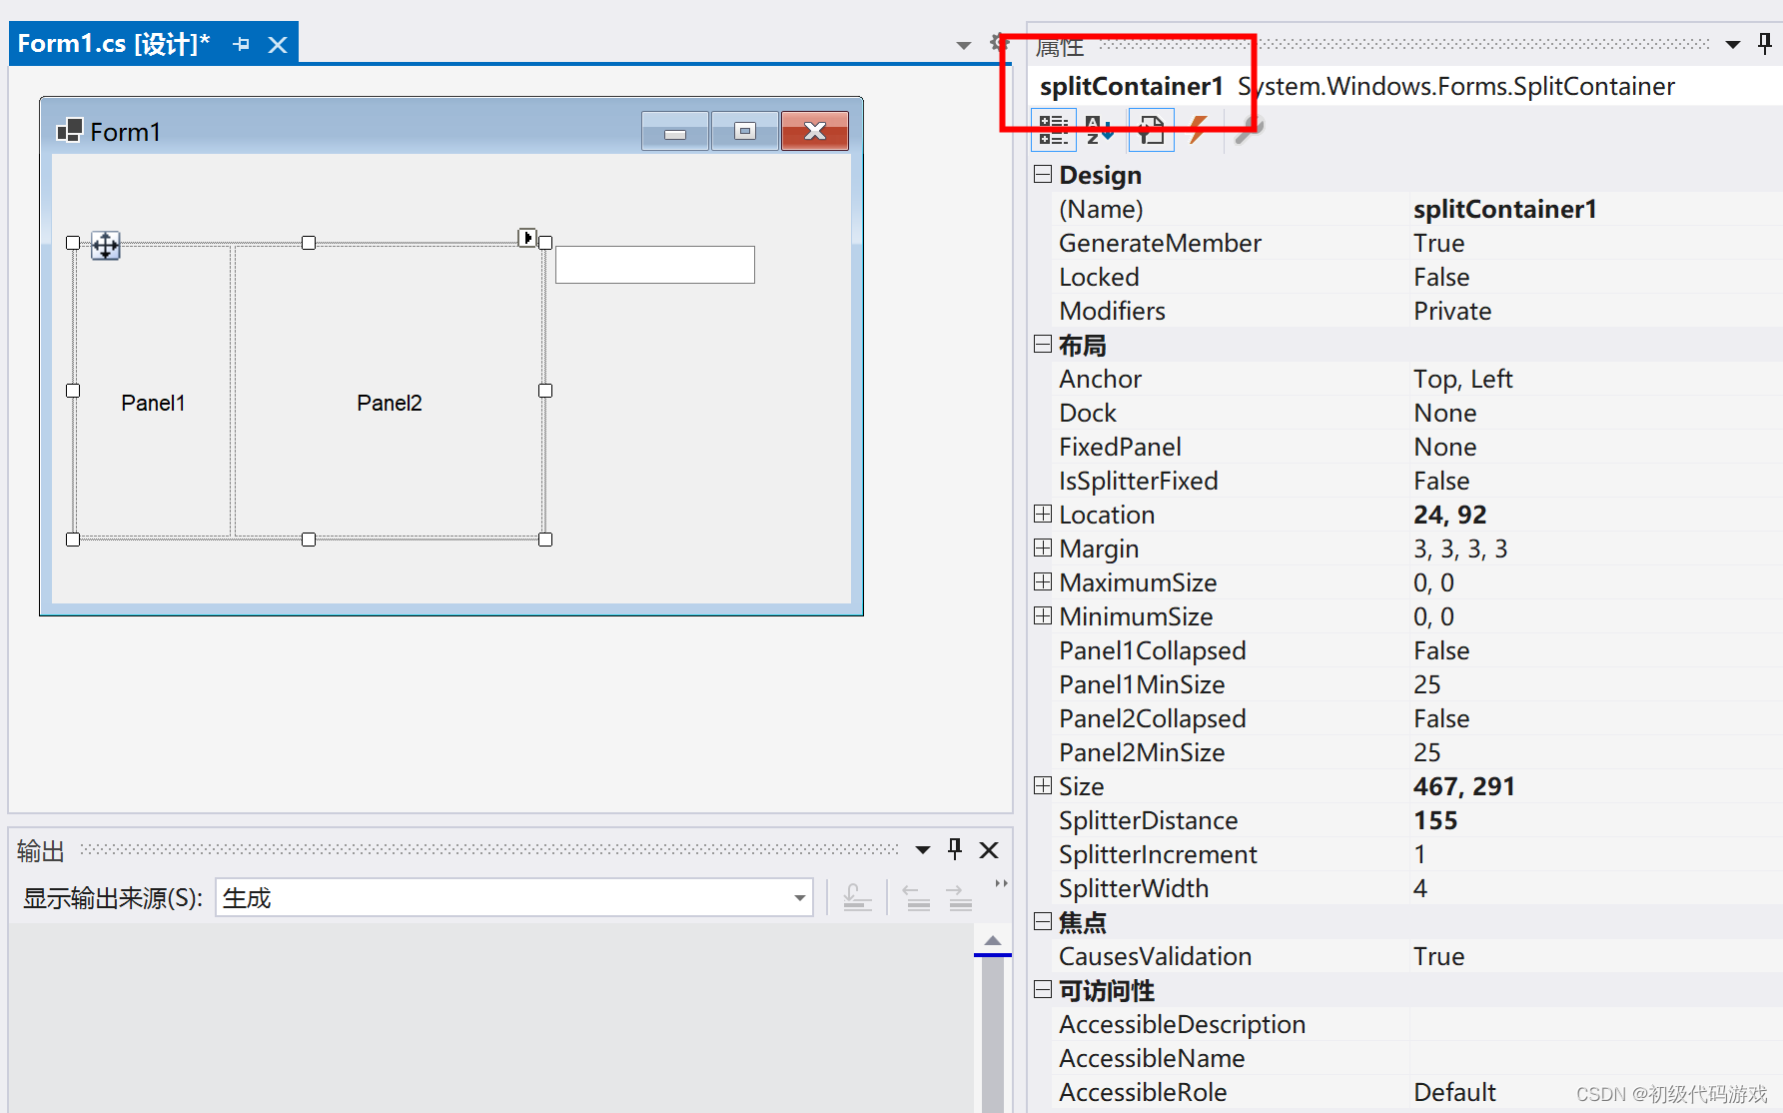Collapse the Design property category
Image resolution: width=1783 pixels, height=1113 pixels.
pyautogui.click(x=1043, y=175)
